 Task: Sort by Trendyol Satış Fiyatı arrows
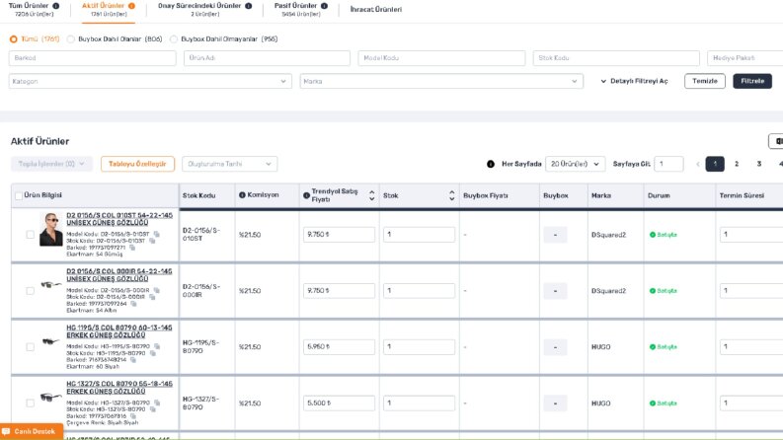pos(371,195)
